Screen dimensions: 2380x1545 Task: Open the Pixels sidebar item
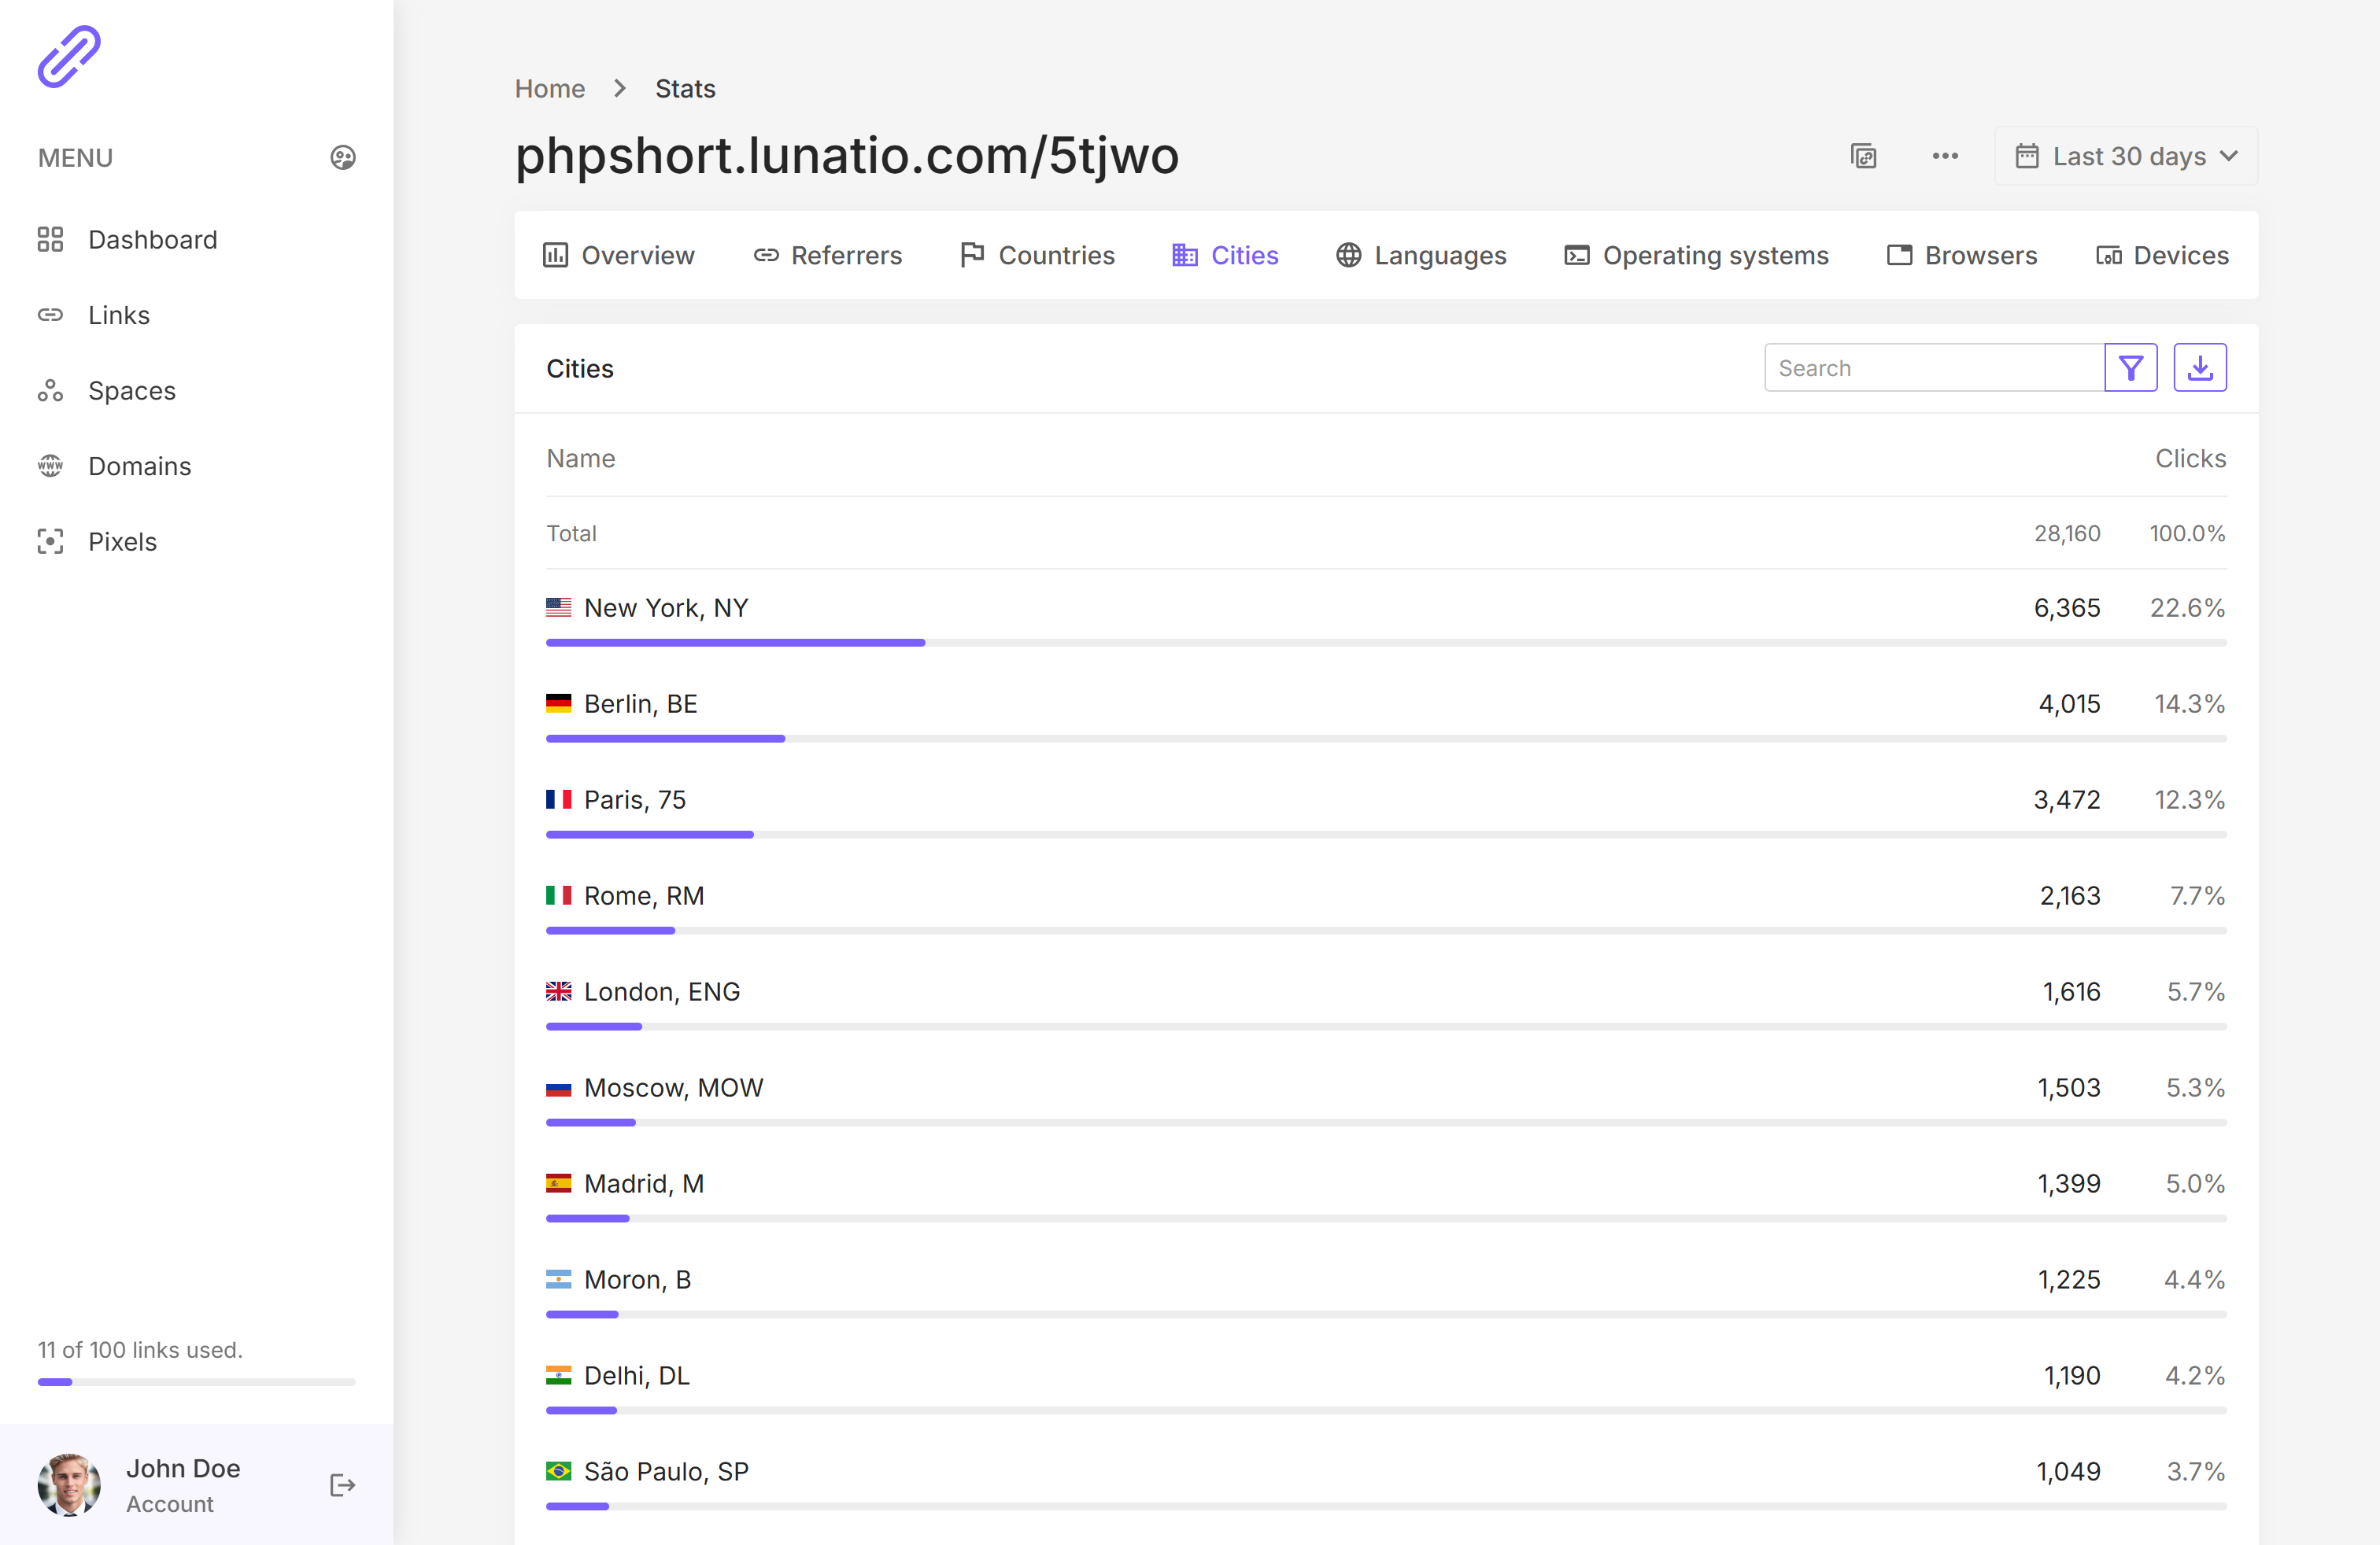coord(122,542)
